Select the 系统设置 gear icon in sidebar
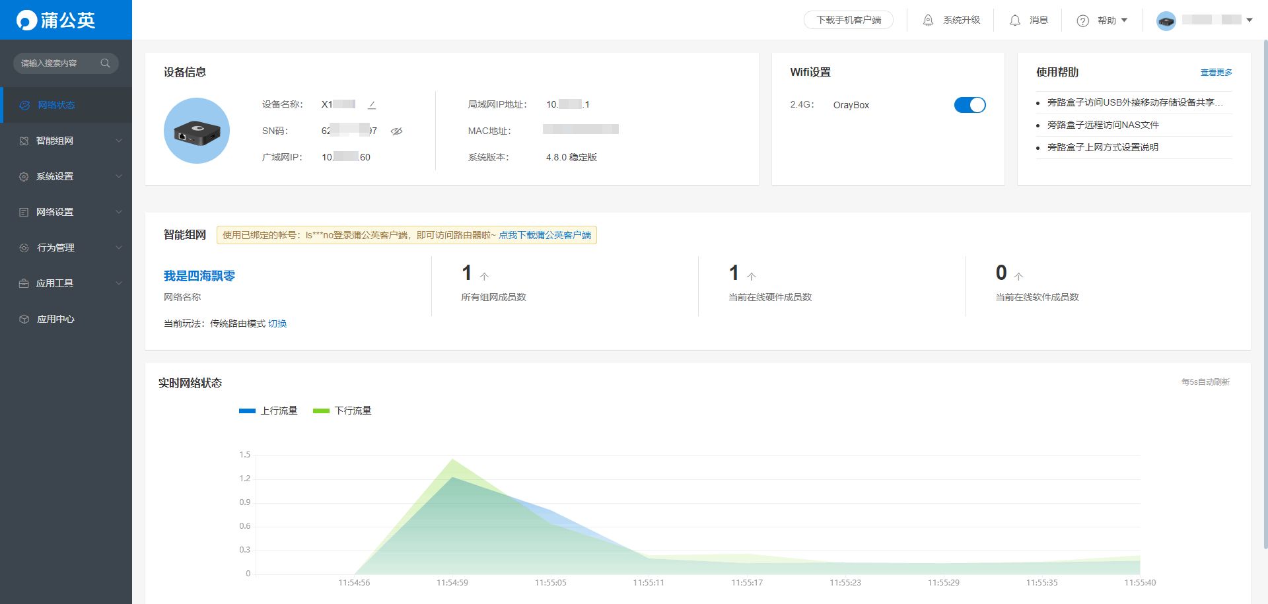 click(x=24, y=176)
